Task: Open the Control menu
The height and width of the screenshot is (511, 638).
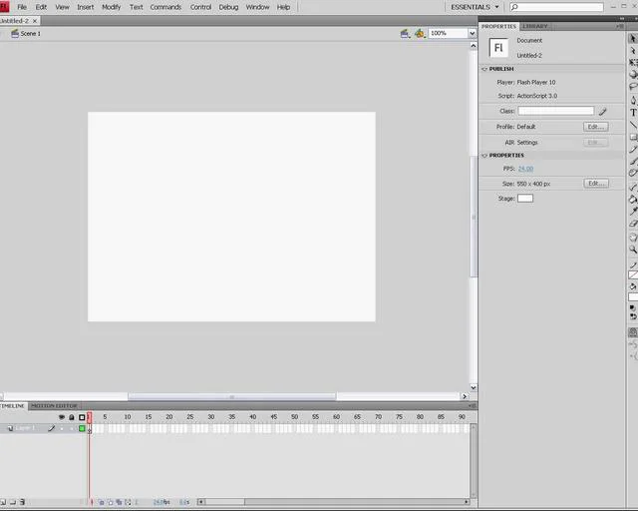Action: click(x=200, y=7)
